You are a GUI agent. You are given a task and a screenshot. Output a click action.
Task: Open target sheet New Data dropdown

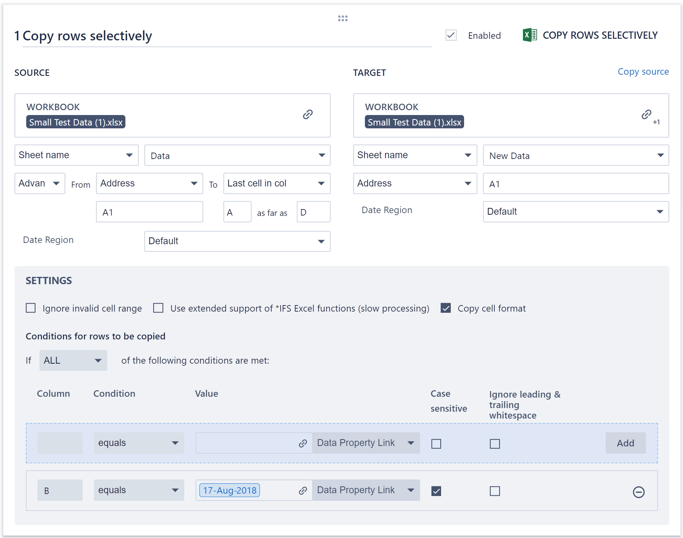[575, 155]
